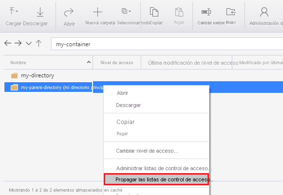The width and height of the screenshot is (283, 195).
Task: Click the Copiar toolbar icon
Action: tap(154, 12)
